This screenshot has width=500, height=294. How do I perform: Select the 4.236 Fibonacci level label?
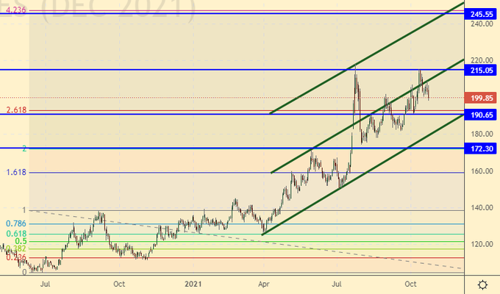pos(15,10)
